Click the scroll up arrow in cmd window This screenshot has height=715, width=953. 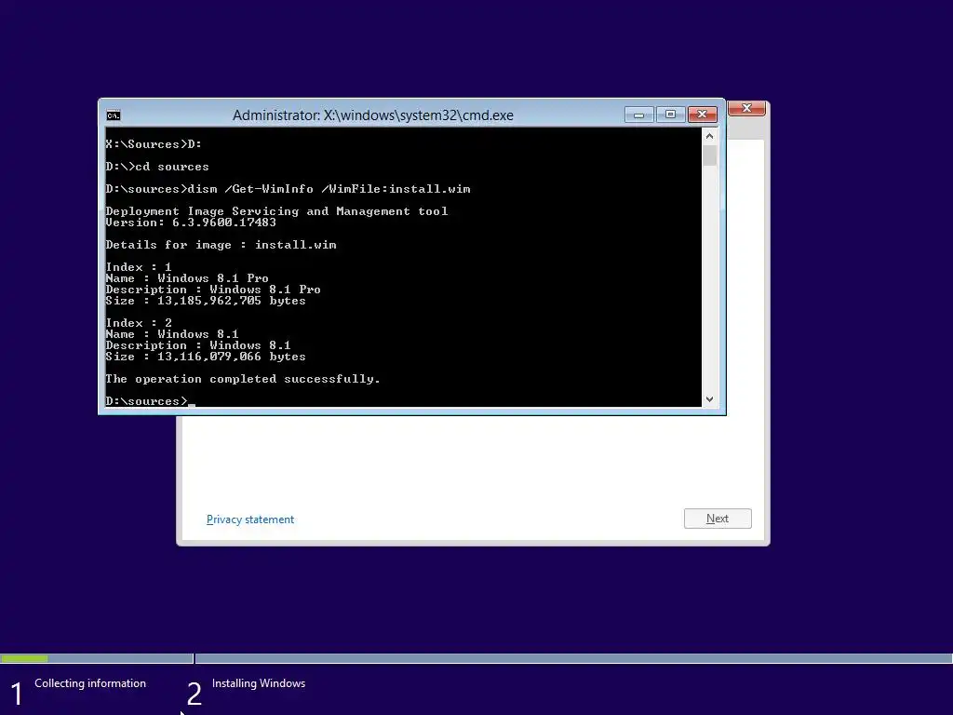click(709, 136)
